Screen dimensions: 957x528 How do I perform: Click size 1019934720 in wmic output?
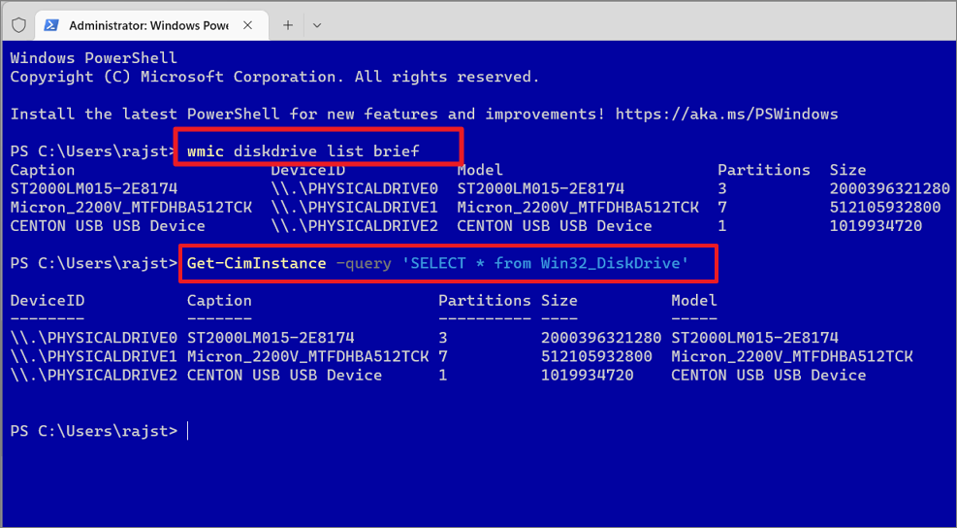tap(876, 226)
